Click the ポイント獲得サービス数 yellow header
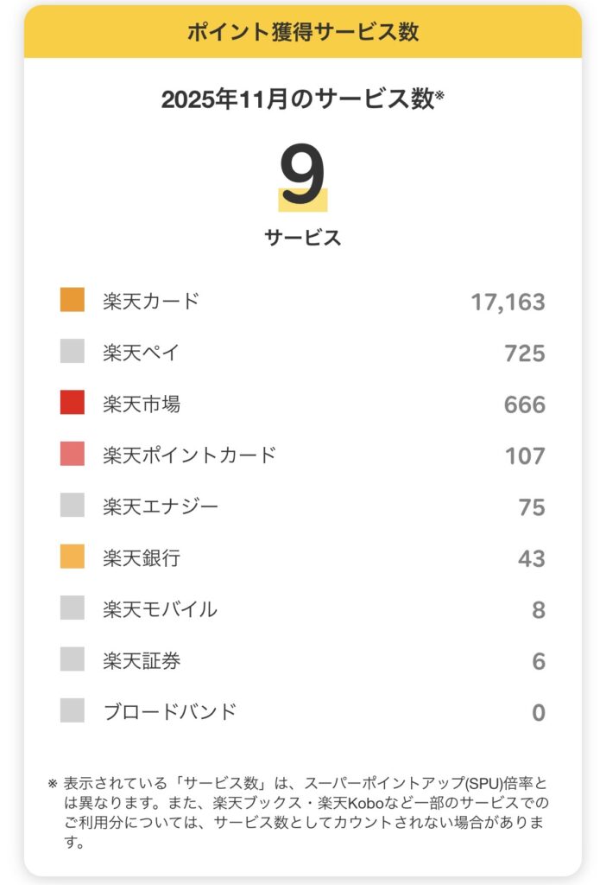This screenshot has width=606, height=885. click(x=303, y=32)
